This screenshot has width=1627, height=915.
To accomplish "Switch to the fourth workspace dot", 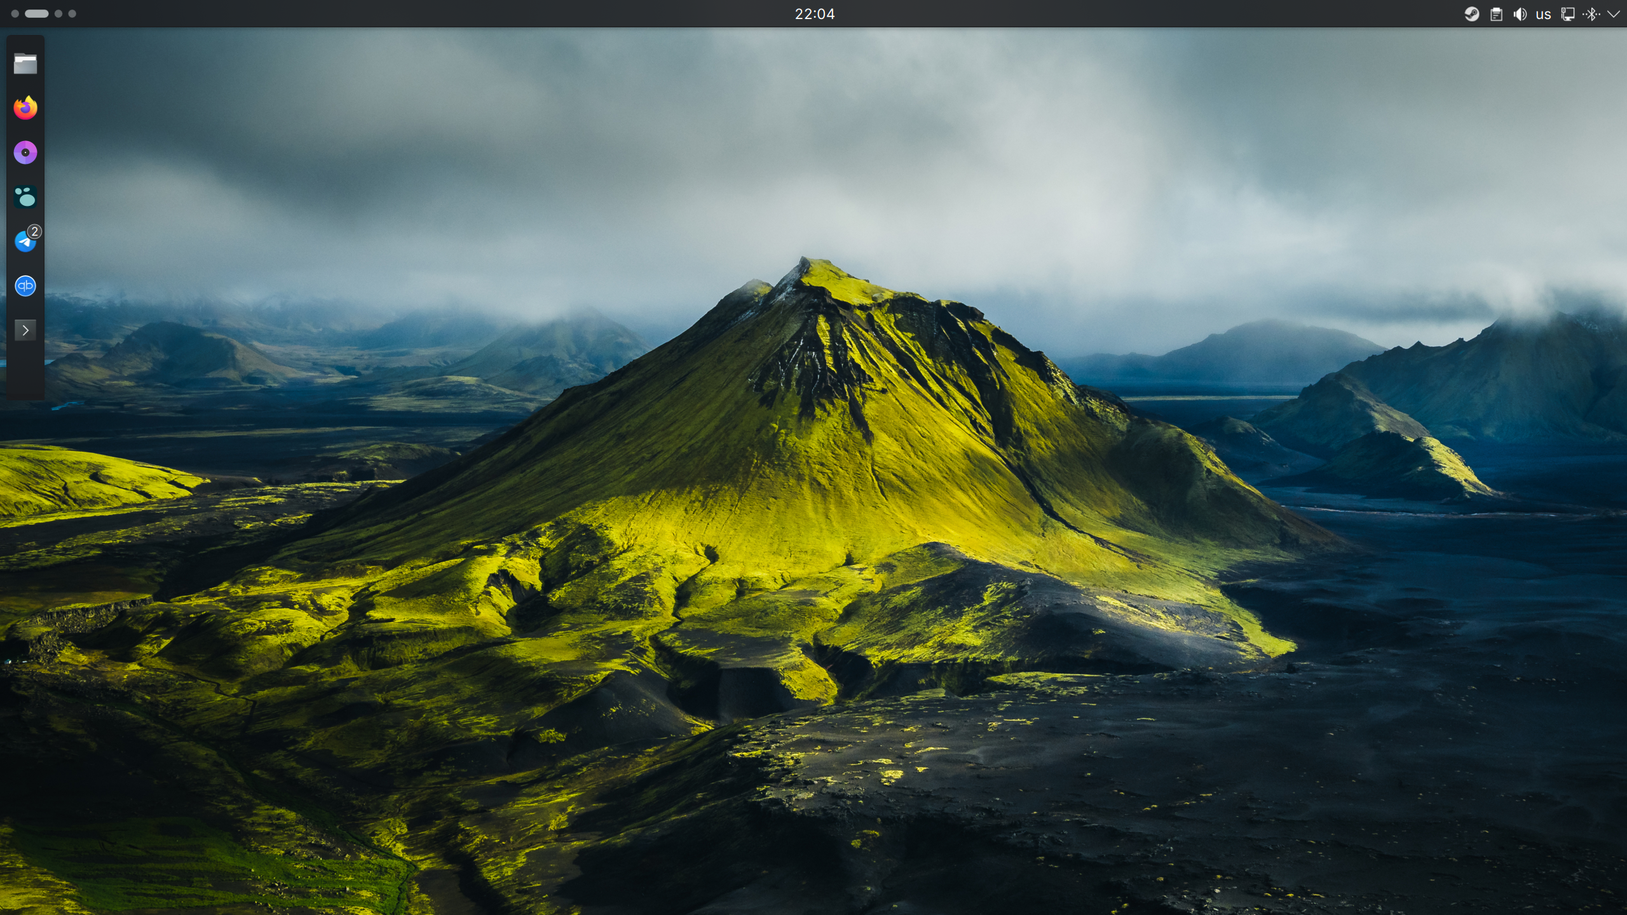I will pyautogui.click(x=72, y=13).
